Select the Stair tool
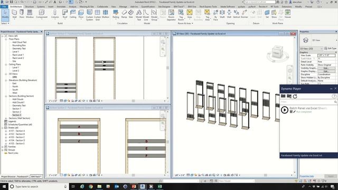Viewport: 338px width, 190px height. (131, 14)
